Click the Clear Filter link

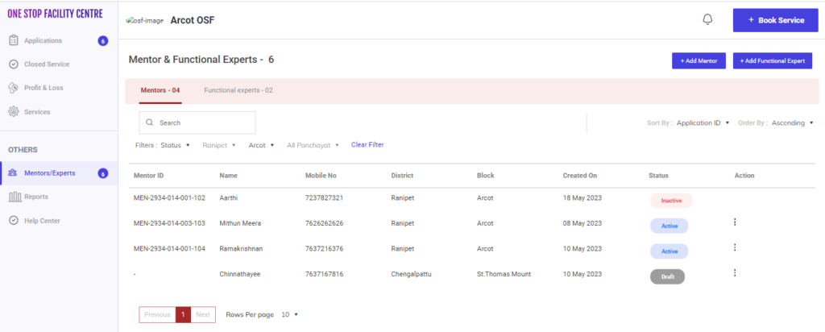367,145
